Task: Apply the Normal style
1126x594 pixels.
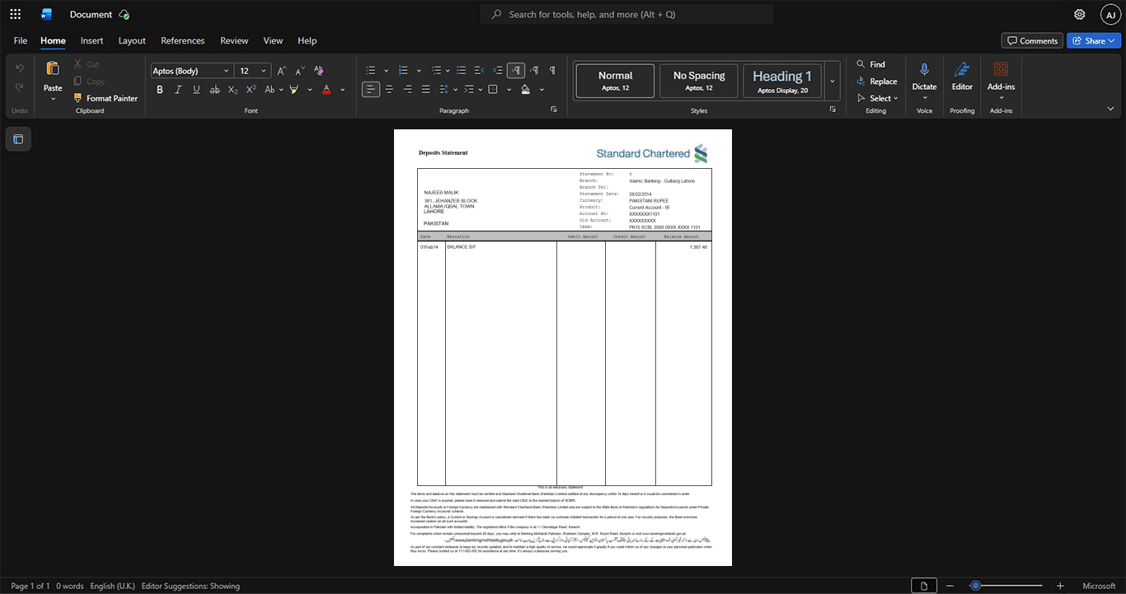Action: click(x=615, y=81)
